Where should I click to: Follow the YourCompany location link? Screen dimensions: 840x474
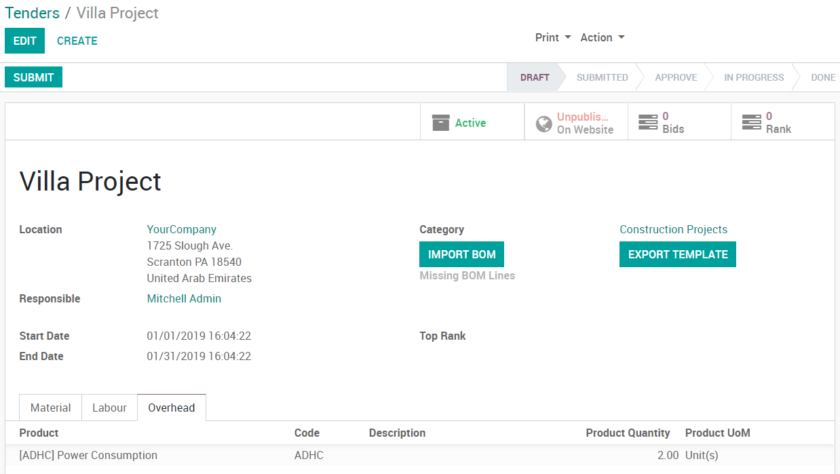181,229
